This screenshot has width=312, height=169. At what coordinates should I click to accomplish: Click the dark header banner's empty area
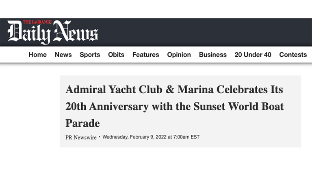(205, 32)
